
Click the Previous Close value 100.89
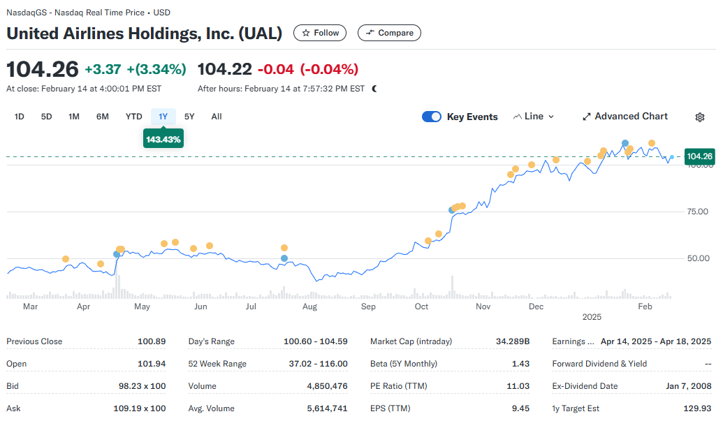[x=152, y=341]
